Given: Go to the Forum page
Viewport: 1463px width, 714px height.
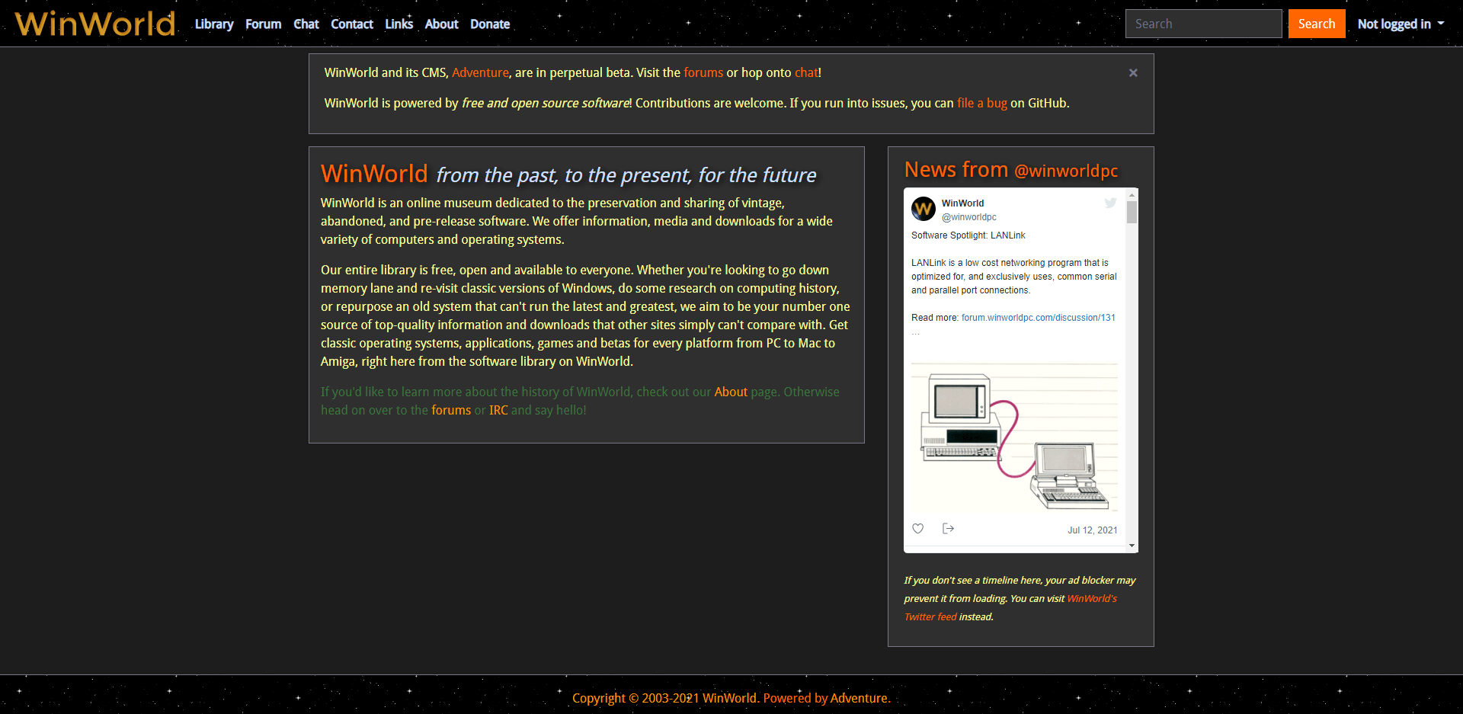Looking at the screenshot, I should point(263,24).
